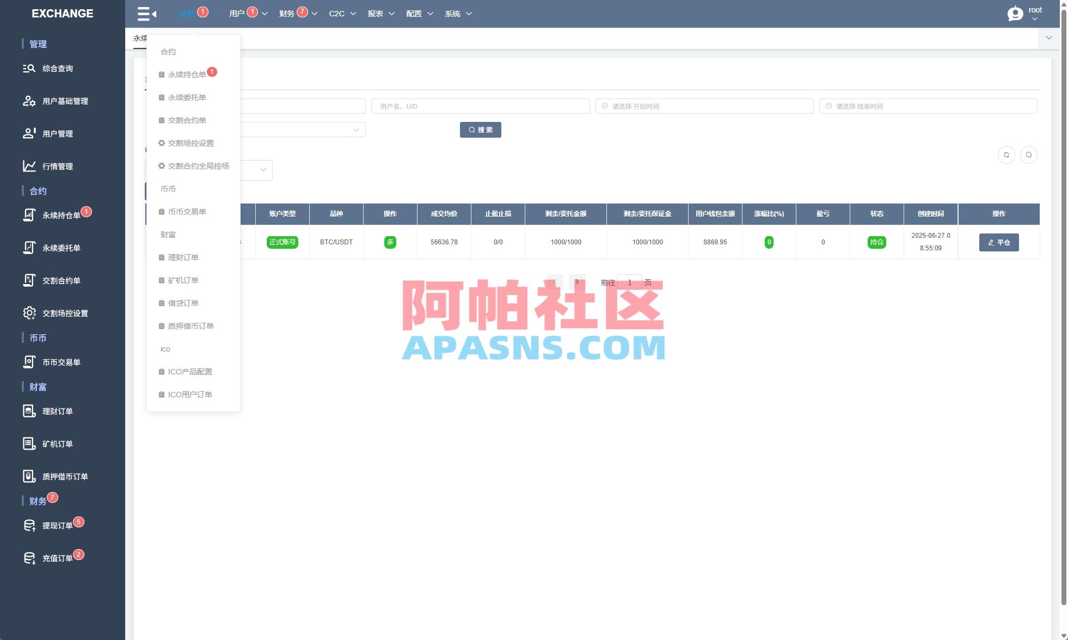The image size is (1068, 640).
Task: Click the page number input field
Action: [x=629, y=282]
